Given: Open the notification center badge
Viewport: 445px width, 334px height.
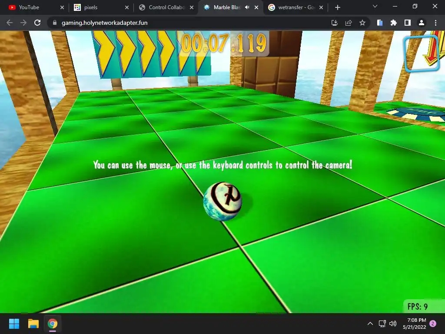Looking at the screenshot, I should 433,324.
